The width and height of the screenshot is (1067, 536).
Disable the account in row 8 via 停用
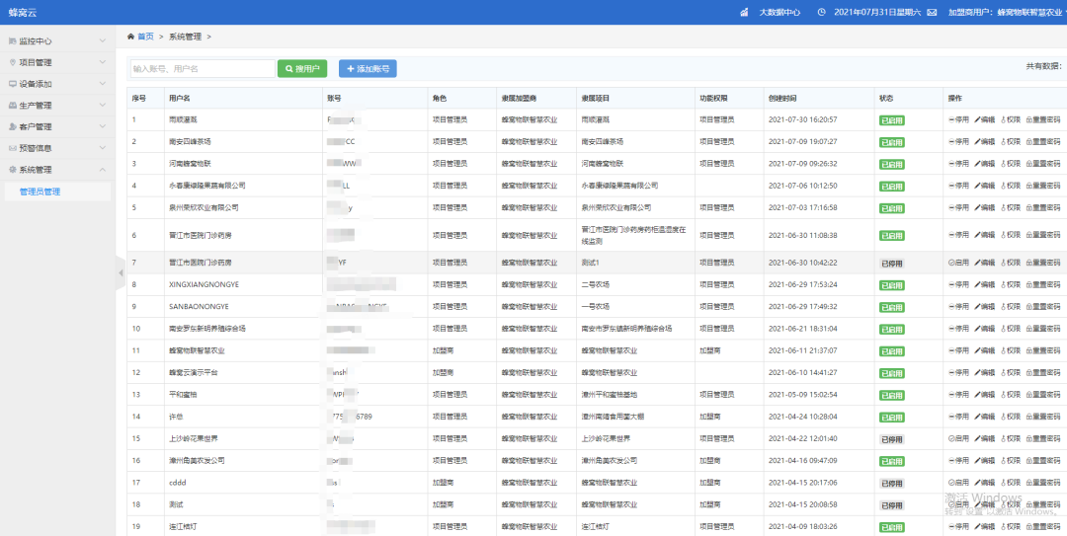(958, 285)
